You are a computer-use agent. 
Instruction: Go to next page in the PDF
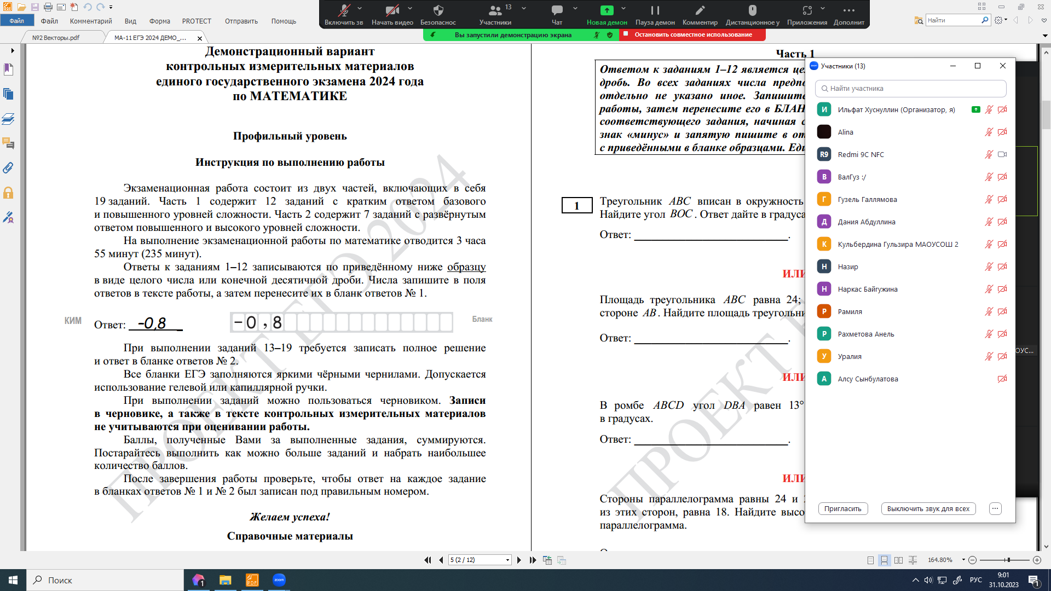tap(519, 560)
